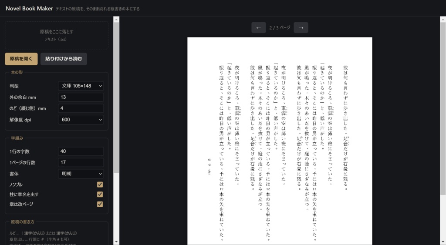The image size is (446, 245).
Task: Open the 書体 dropdown showing 明朝
Action: tap(81, 174)
